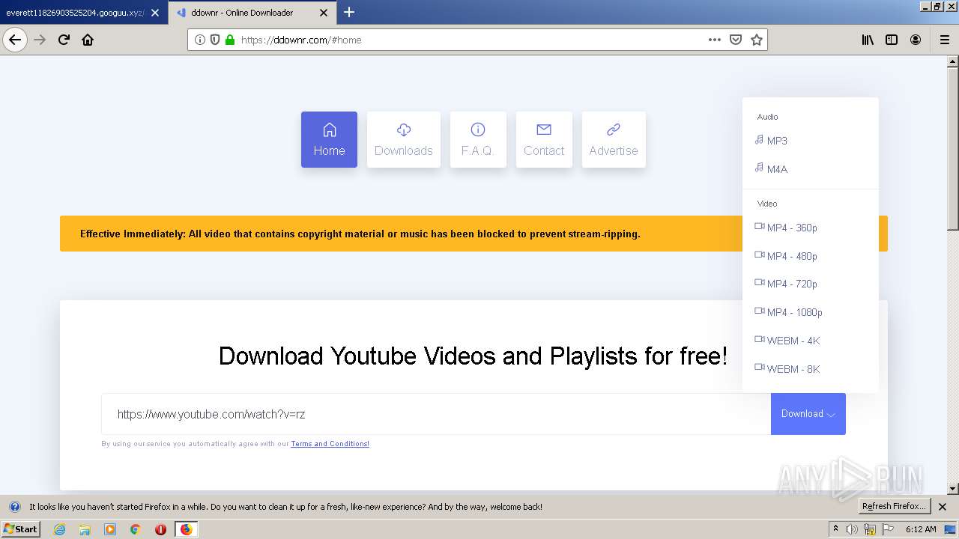Collapse the Download format dropdown button
The height and width of the screenshot is (539, 959).
pos(808,414)
